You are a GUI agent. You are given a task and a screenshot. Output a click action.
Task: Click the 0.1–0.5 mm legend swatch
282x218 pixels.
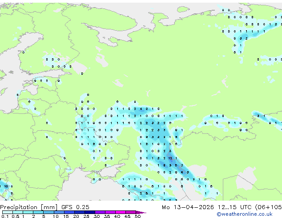pyautogui.click(x=8, y=212)
